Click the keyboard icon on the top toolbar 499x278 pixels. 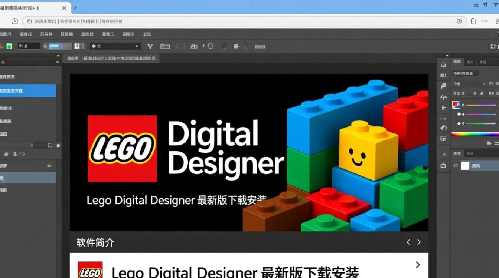[260, 46]
